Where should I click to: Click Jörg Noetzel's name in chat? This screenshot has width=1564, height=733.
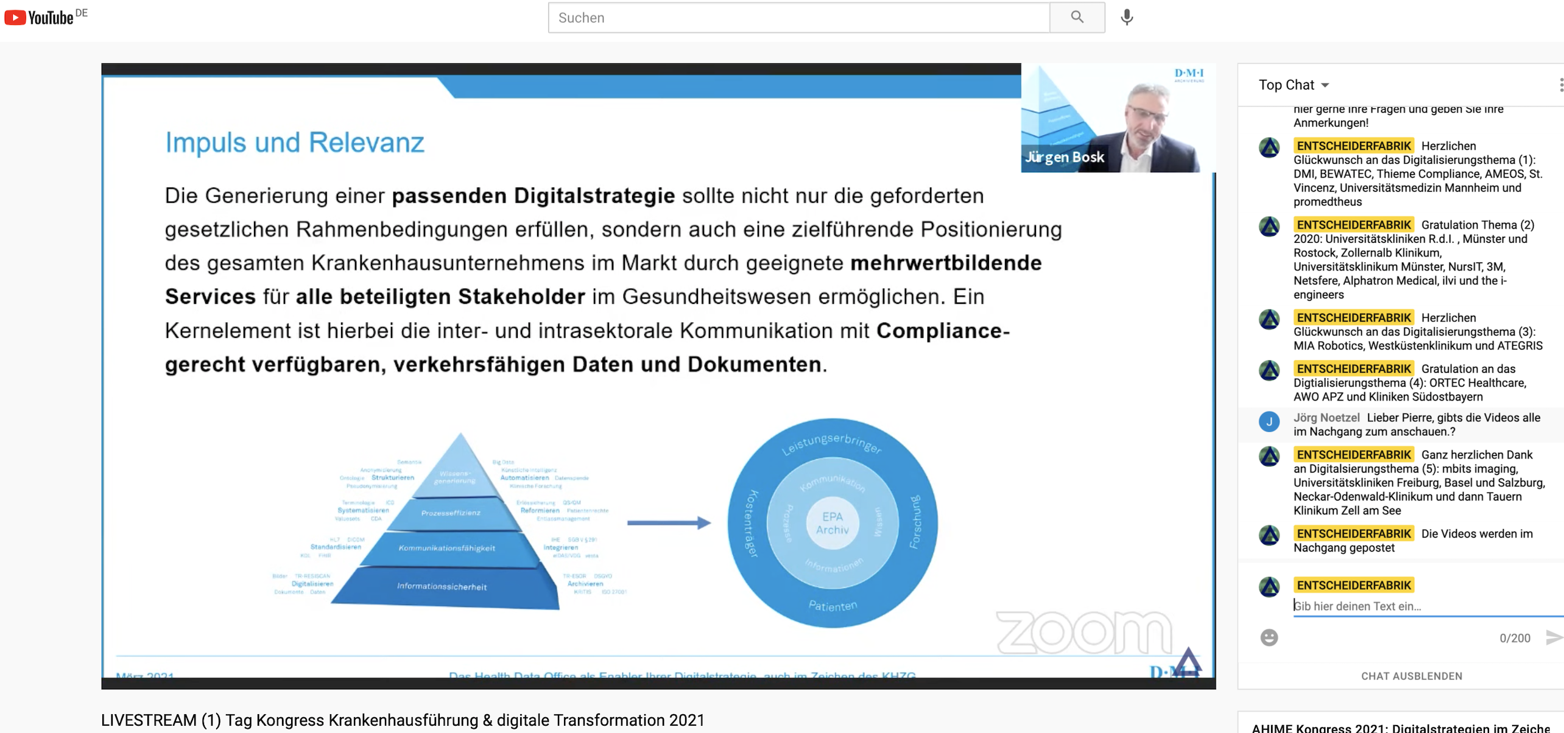(1326, 418)
